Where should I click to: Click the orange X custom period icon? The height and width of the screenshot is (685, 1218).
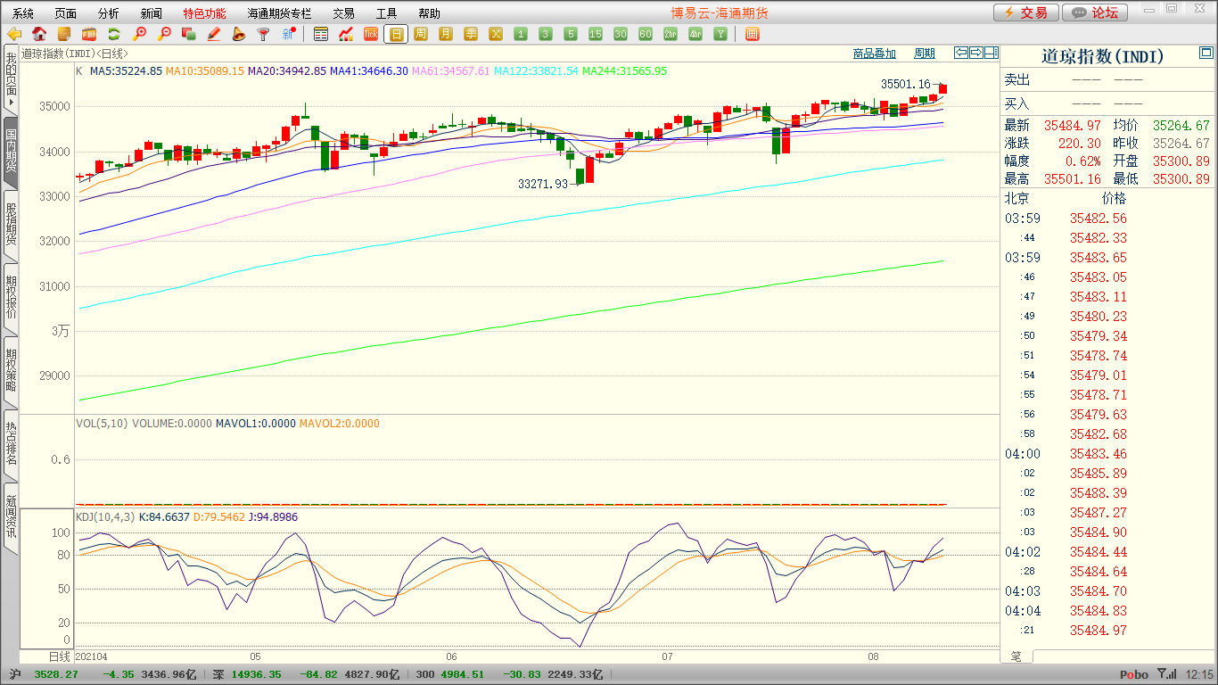pos(496,34)
